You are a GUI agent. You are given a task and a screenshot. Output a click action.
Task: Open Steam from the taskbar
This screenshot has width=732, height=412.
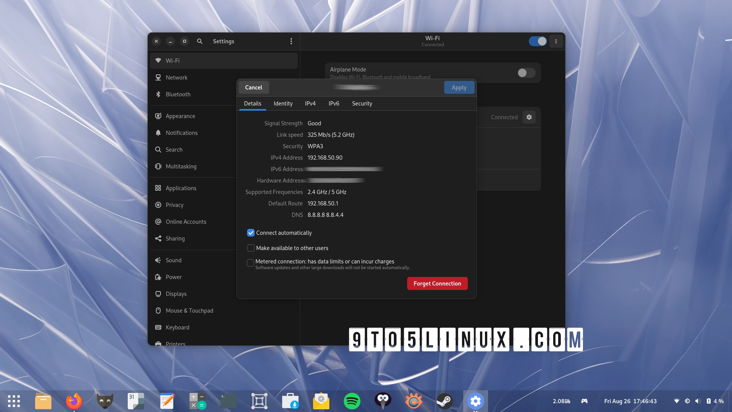(445, 401)
